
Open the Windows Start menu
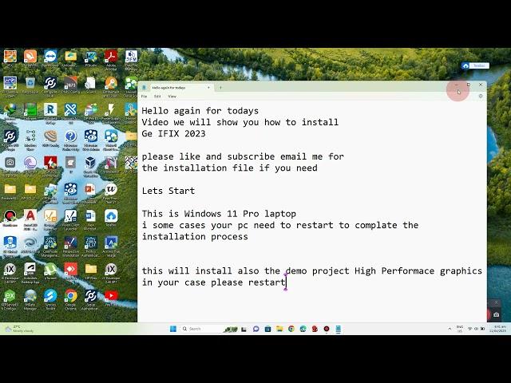pos(173,329)
